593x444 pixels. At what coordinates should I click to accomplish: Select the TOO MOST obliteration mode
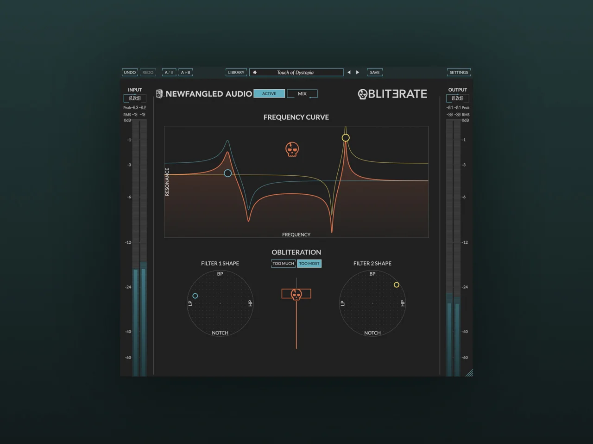309,264
